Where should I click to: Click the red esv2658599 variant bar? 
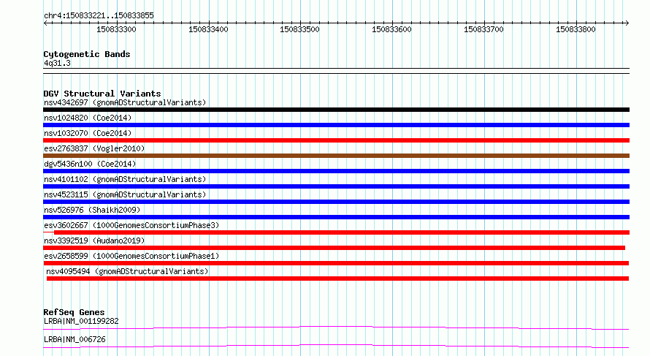pyautogui.click(x=336, y=263)
